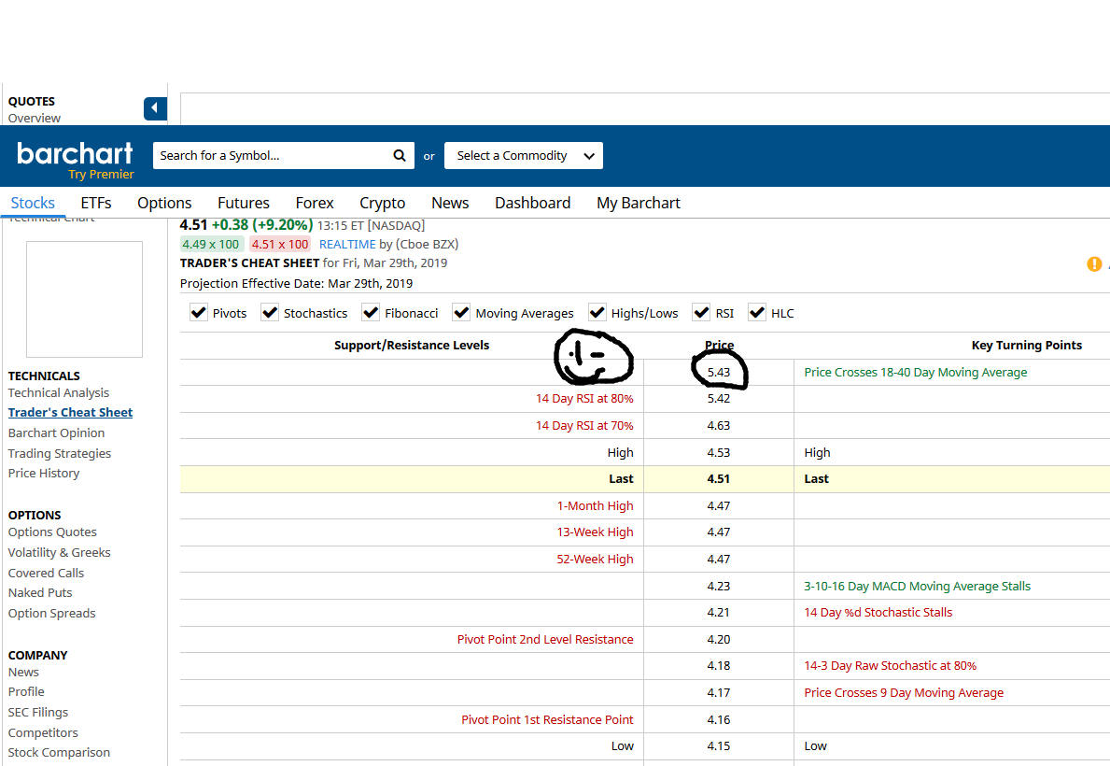Click Pivot Point 1st Resistance Point text
Viewport: 1110px width, 766px height.
tap(547, 719)
